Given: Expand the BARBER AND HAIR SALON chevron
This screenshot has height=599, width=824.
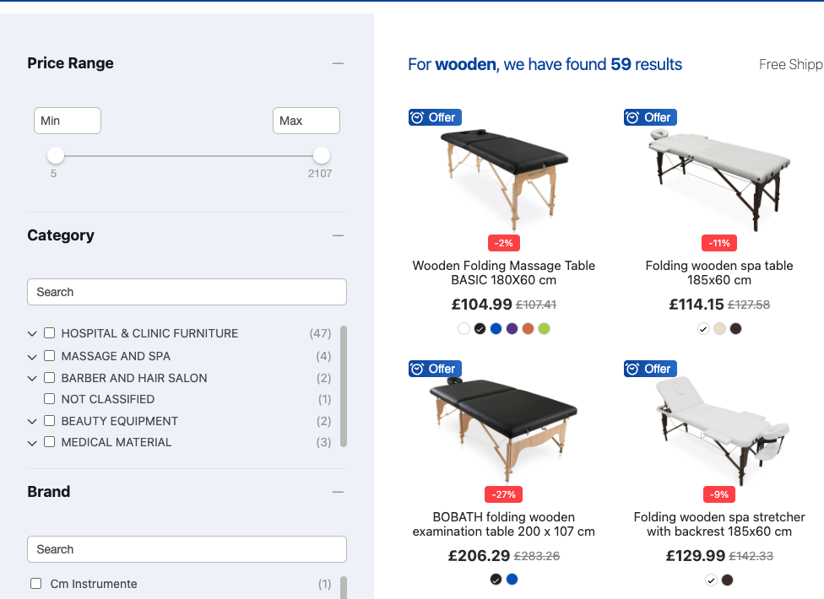Looking at the screenshot, I should 32,379.
